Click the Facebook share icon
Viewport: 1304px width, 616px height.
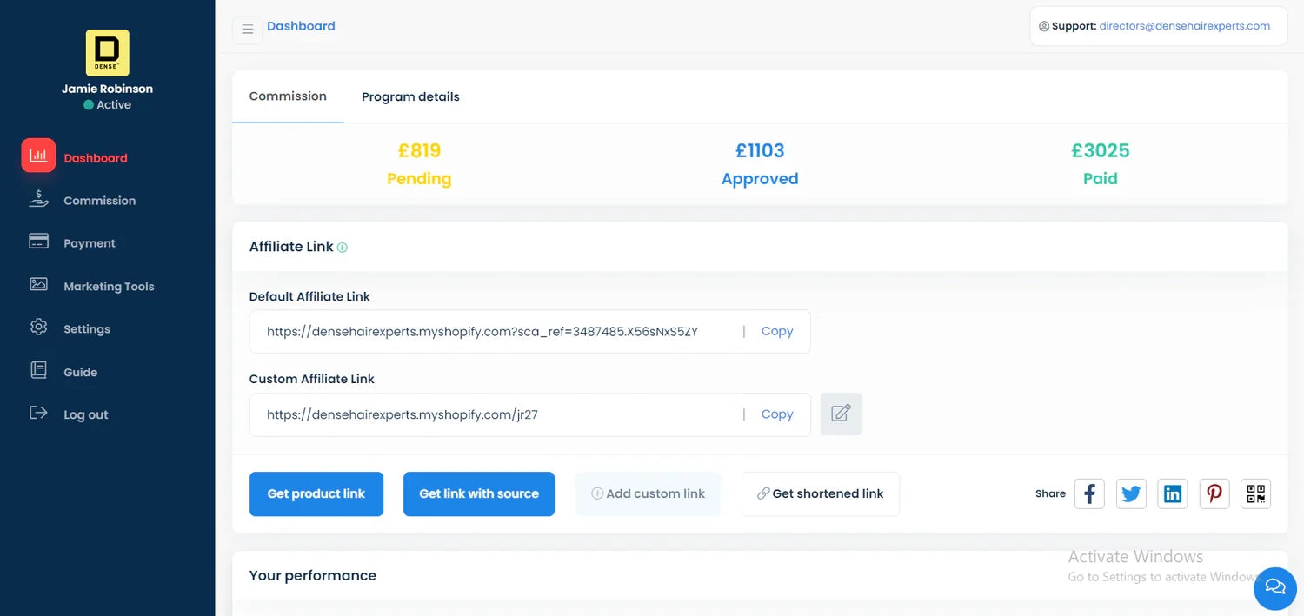point(1089,493)
